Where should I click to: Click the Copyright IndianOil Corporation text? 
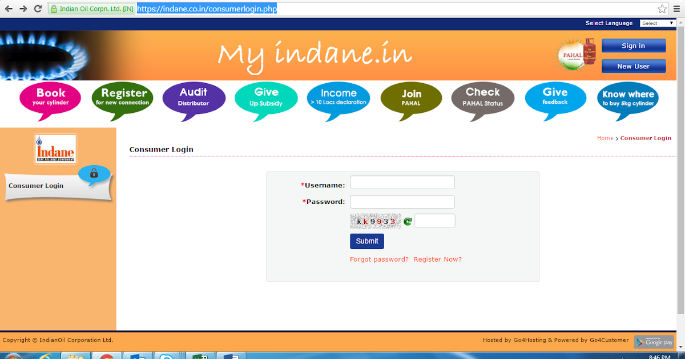(58, 340)
